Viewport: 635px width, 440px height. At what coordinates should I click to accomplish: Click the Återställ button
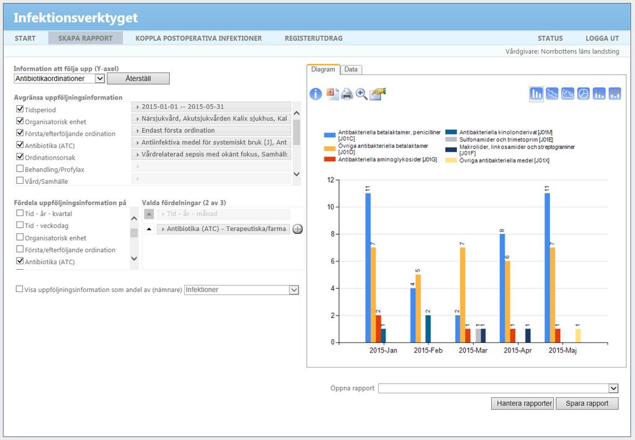pyautogui.click(x=138, y=79)
